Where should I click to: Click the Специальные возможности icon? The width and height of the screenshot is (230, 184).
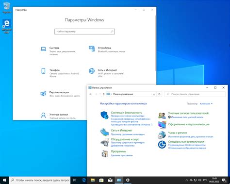162,145
